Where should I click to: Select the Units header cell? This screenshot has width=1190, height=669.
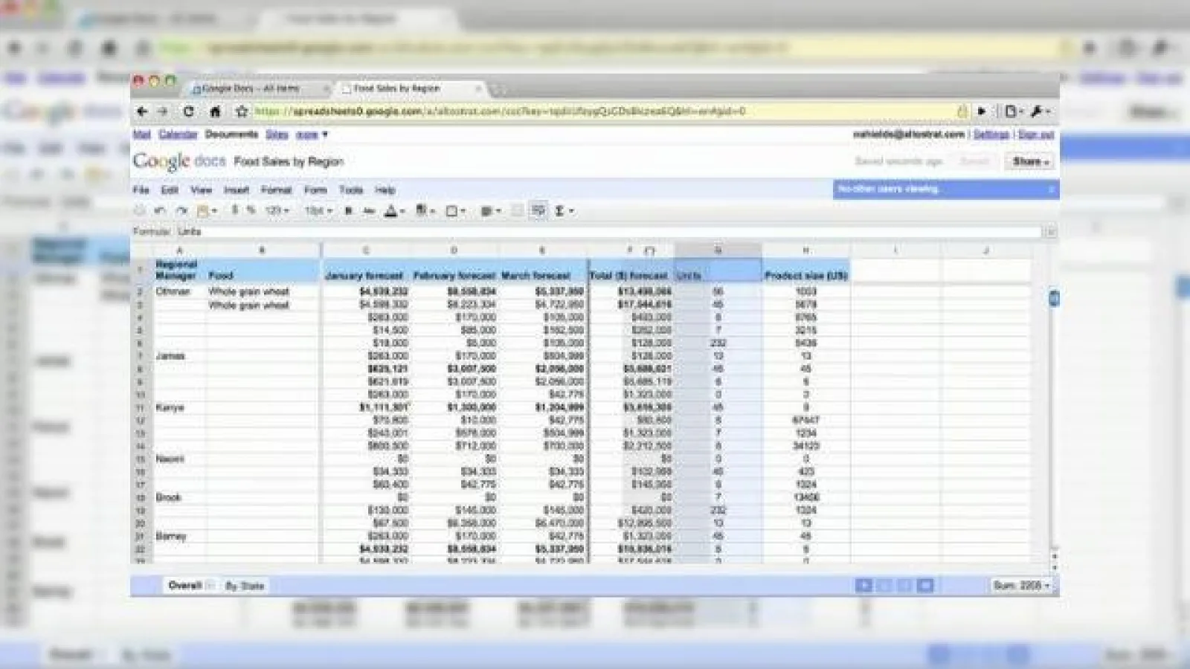click(718, 271)
